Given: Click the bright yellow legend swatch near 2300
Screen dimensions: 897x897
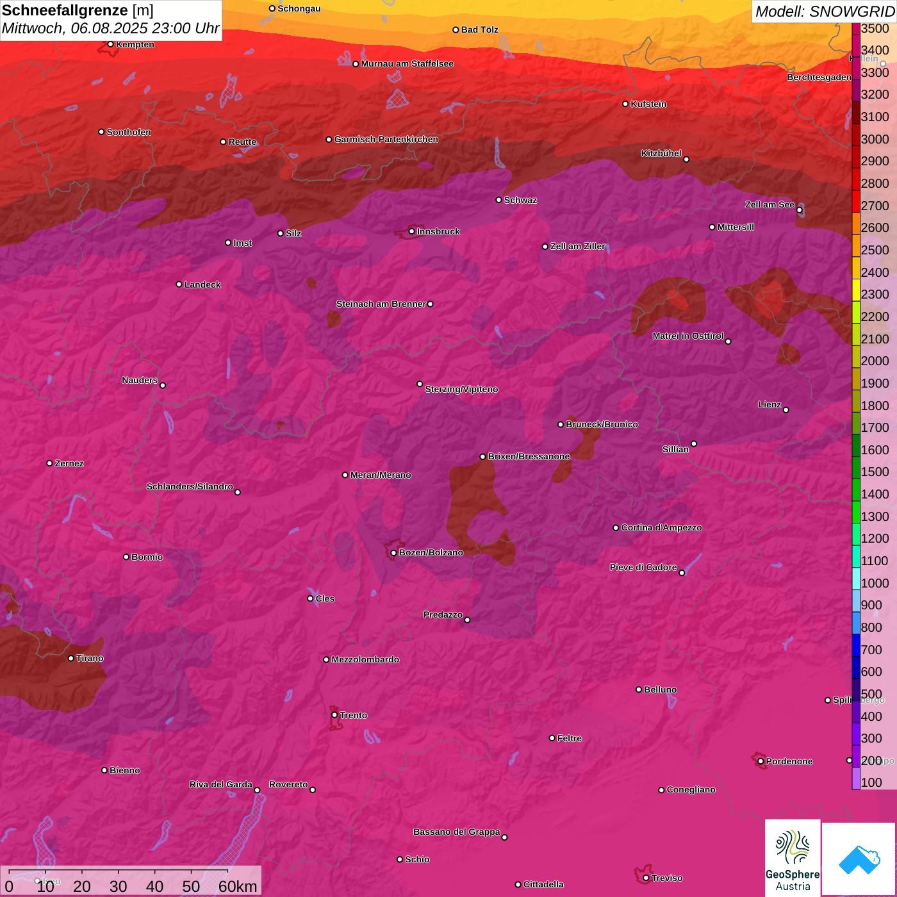Looking at the screenshot, I should tap(856, 290).
